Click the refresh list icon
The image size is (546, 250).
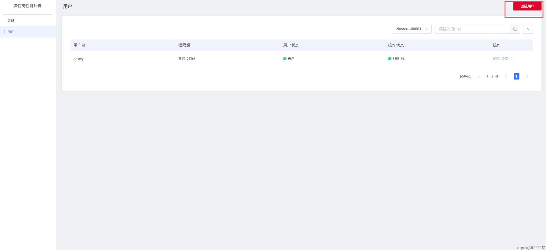528,29
